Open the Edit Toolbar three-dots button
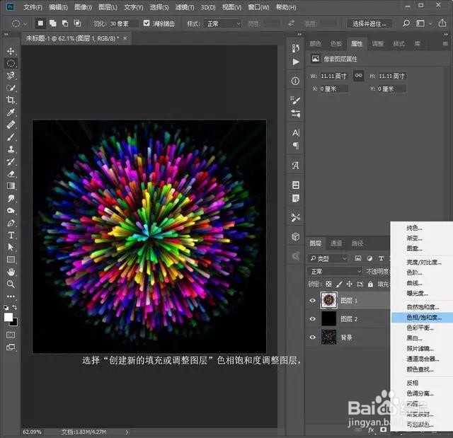 [x=11, y=296]
